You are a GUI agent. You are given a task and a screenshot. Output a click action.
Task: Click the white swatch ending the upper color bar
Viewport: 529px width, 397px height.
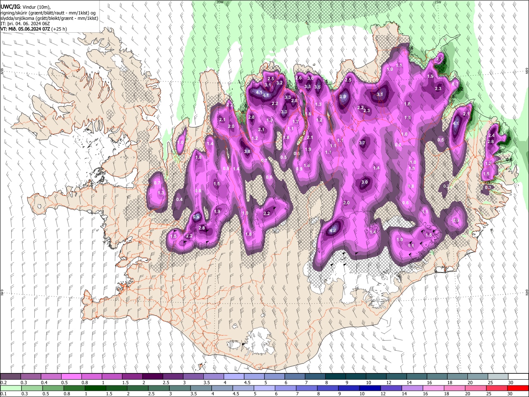[x=518, y=377]
